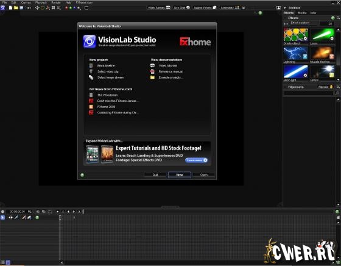Click the PDF icon next to Reference manual

152,71
